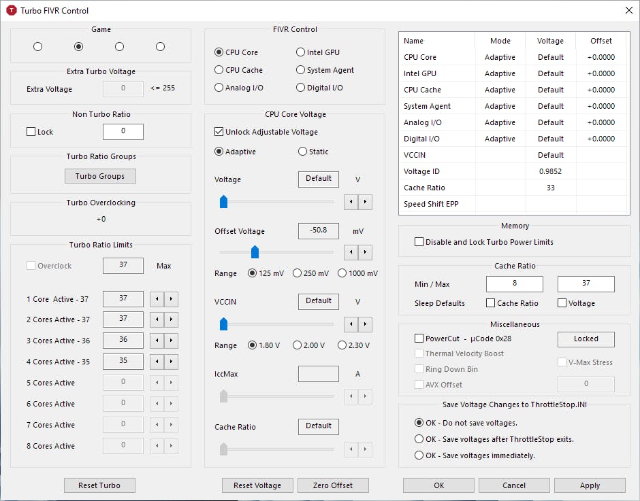Choose Save voltages immediately option

[x=419, y=455]
